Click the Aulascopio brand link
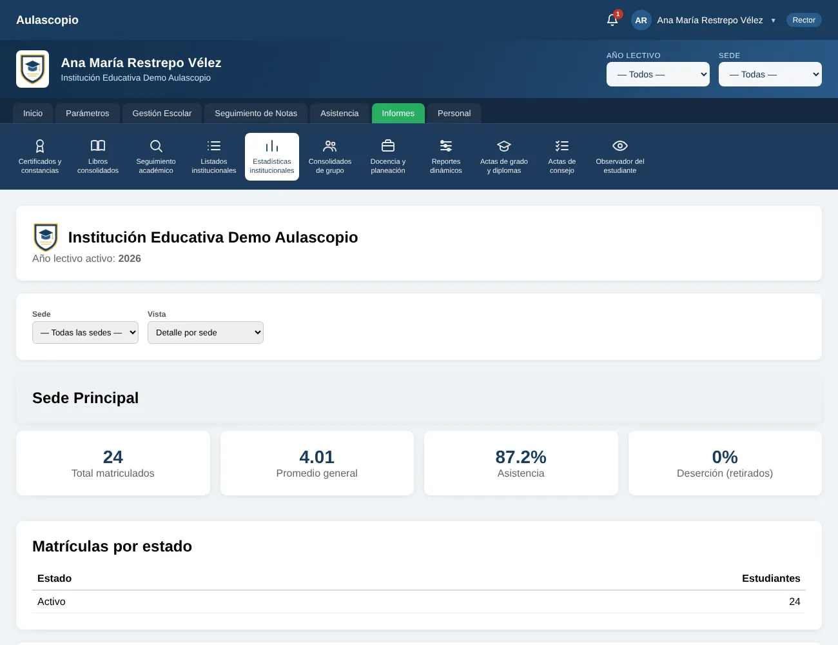This screenshot has width=838, height=645. 47,20
